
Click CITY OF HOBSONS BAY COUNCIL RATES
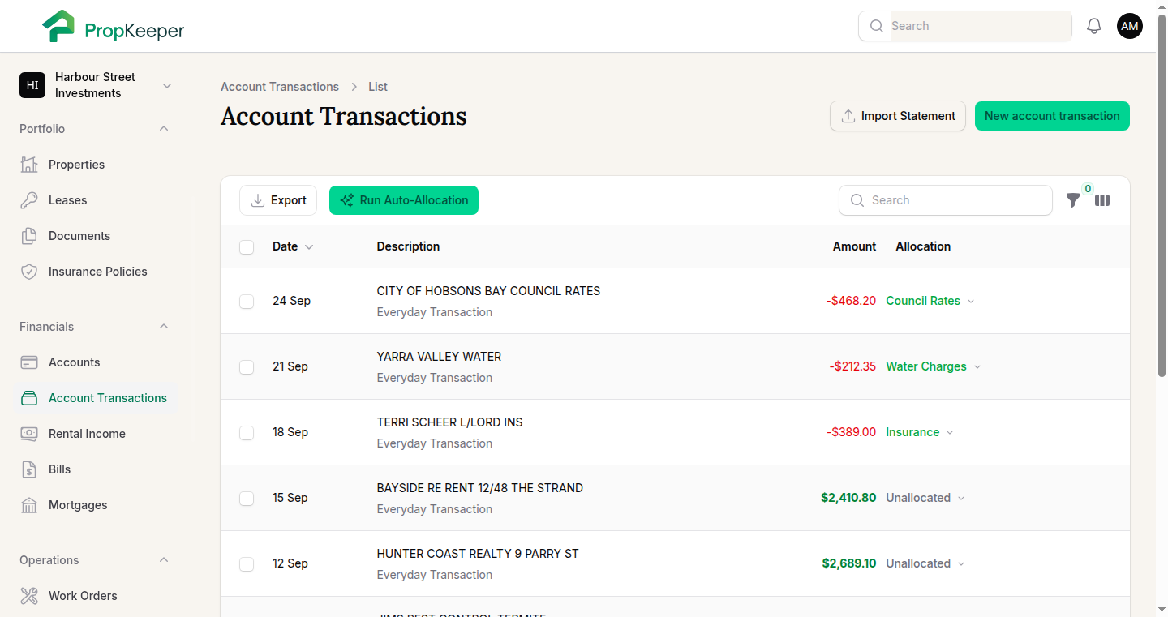click(488, 291)
